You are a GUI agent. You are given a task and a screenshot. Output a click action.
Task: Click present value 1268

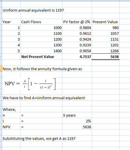(115, 51)
